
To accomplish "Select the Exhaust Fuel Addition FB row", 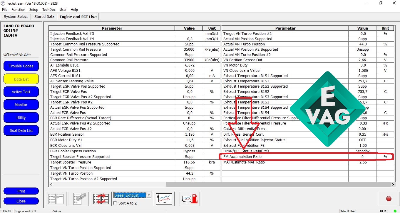I will point(308,146).
